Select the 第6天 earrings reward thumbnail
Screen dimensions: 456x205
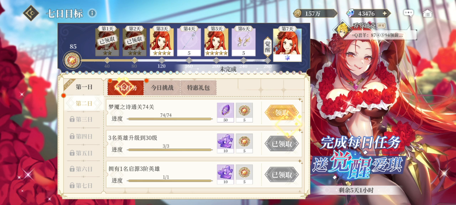tap(244, 42)
